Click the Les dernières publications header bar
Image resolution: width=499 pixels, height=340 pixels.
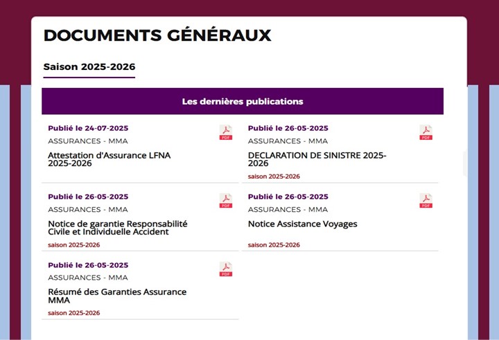click(x=243, y=101)
